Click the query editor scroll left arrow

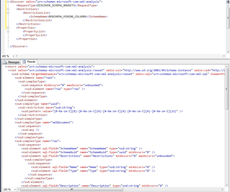17,56
